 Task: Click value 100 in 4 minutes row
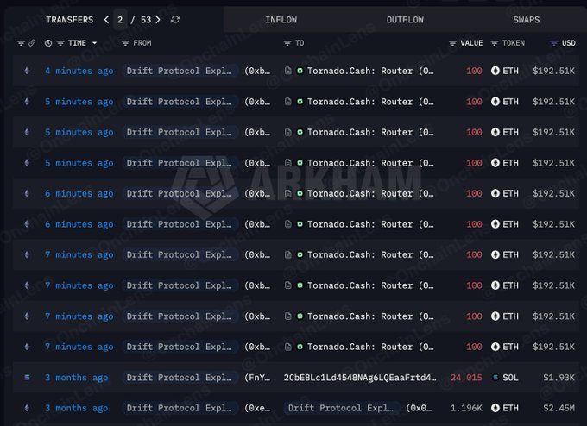point(474,71)
